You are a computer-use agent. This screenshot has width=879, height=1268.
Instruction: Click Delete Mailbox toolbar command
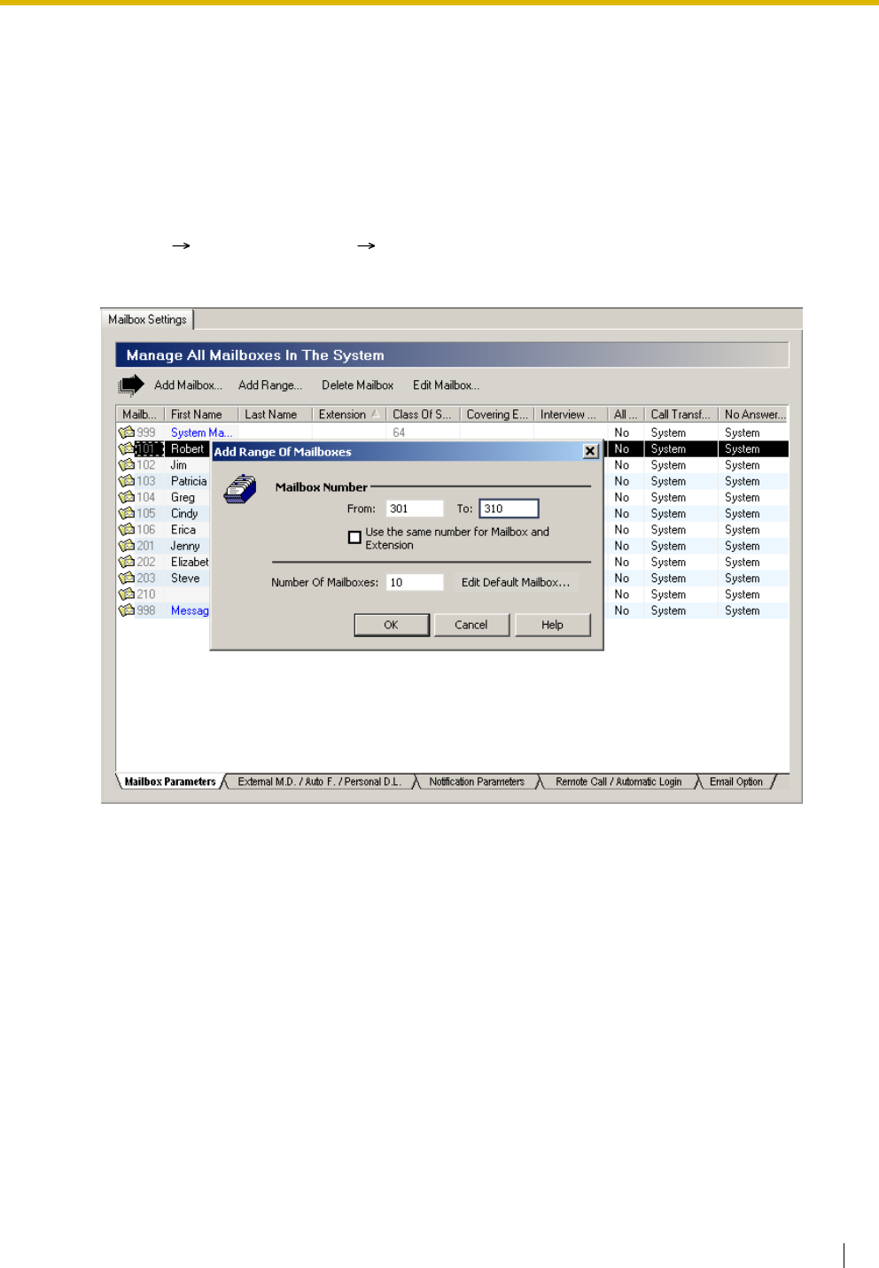point(357,385)
